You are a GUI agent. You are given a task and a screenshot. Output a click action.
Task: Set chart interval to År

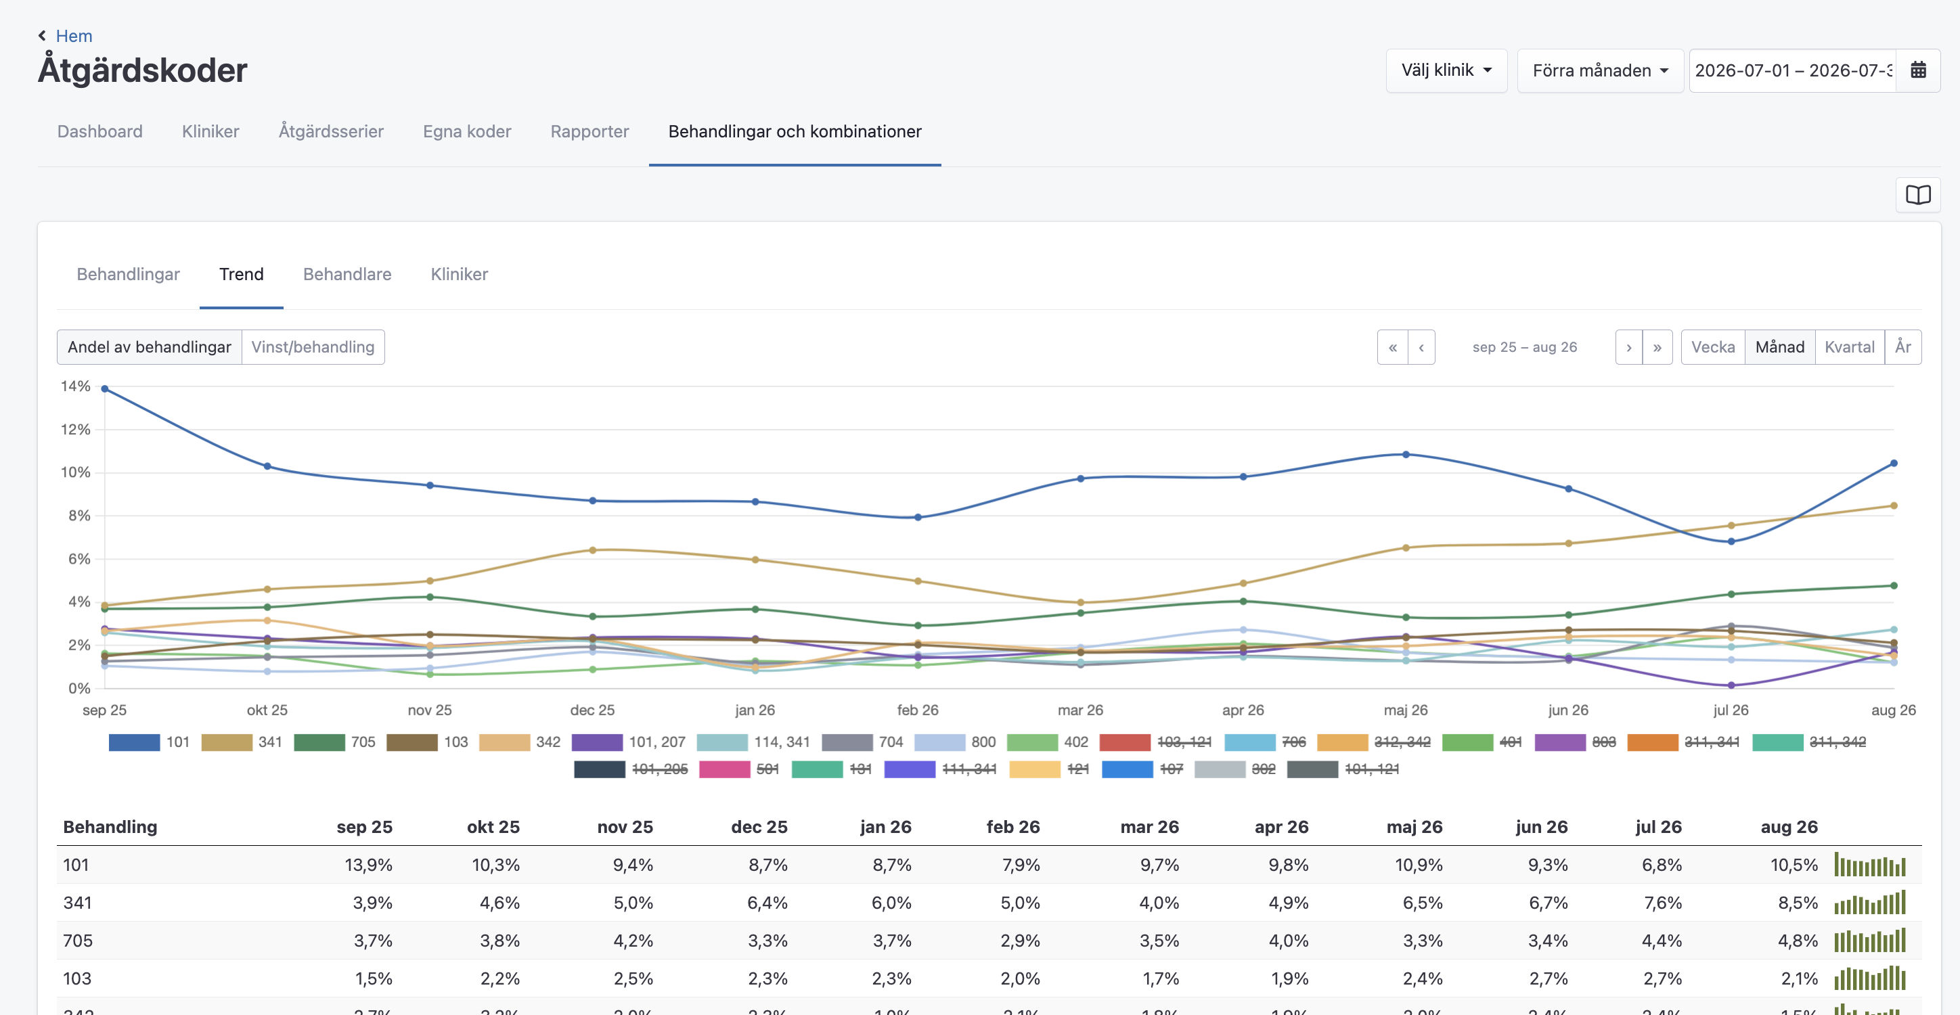1903,347
